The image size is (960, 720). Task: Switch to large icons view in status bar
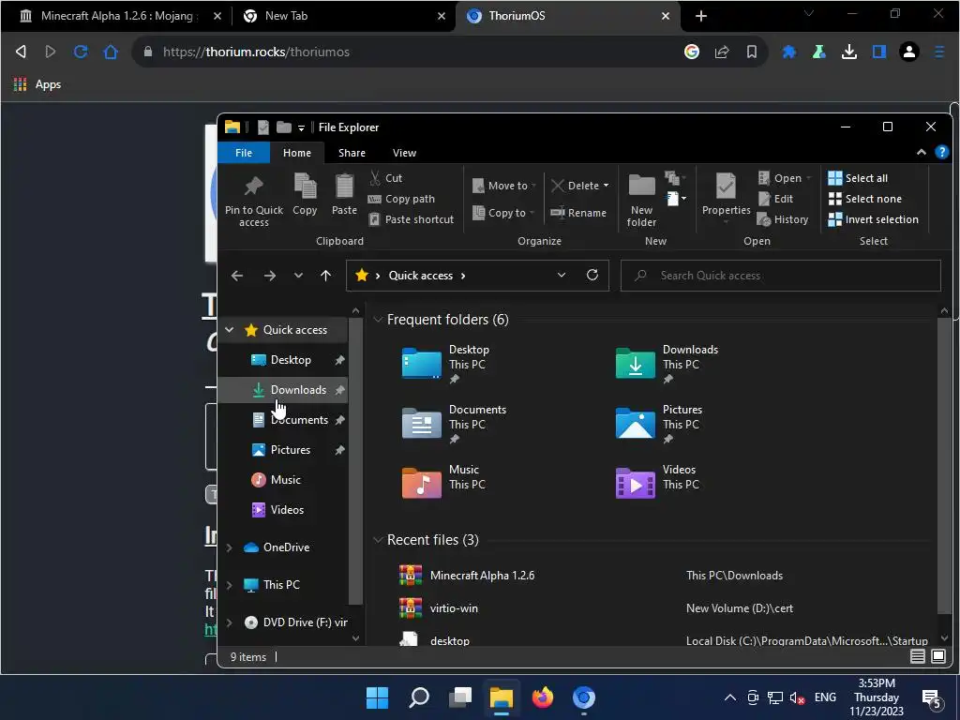click(937, 657)
